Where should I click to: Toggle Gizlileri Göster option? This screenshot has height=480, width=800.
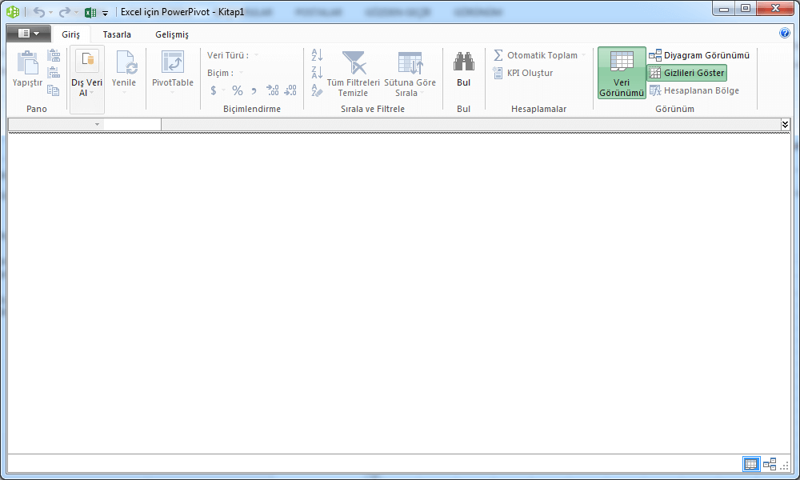tap(686, 73)
